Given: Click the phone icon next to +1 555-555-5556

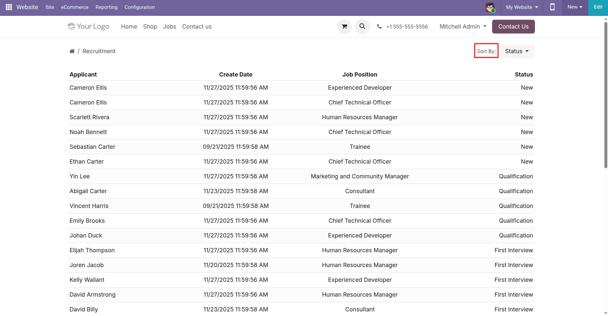Looking at the screenshot, I should [x=380, y=26].
